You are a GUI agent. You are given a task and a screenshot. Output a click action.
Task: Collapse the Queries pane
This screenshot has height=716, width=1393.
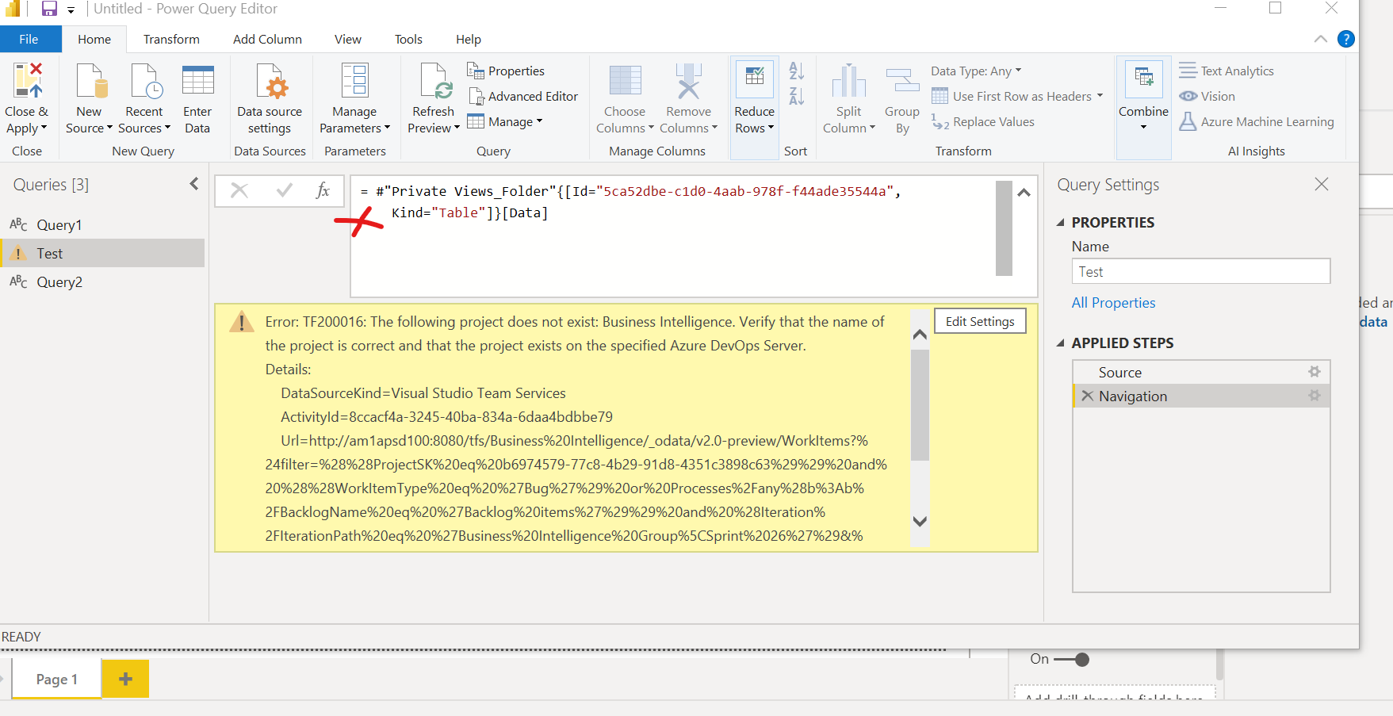tap(194, 184)
